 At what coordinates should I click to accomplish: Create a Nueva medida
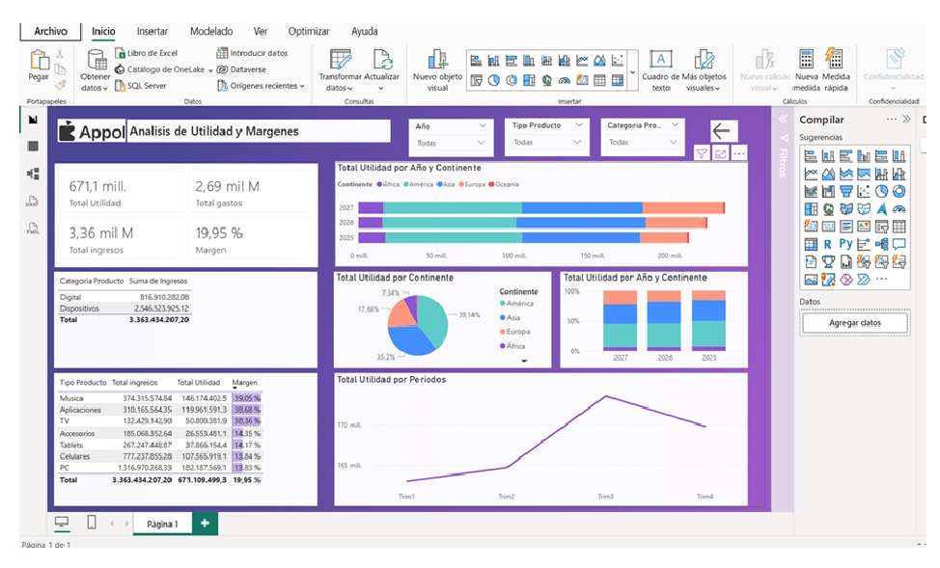tap(806, 62)
